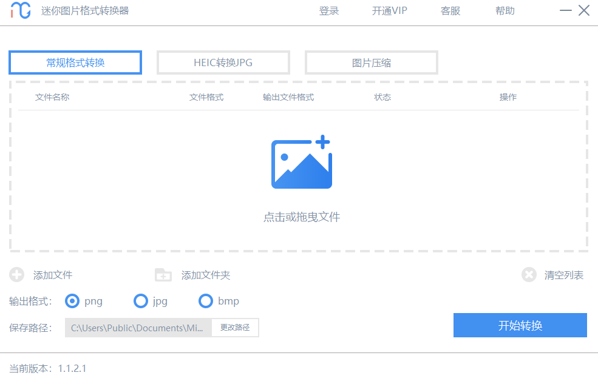Click the 添加文件 add files text

[x=53, y=275]
